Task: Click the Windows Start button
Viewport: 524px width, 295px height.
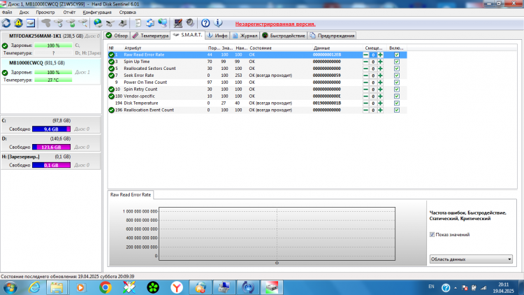Action: 10,287
